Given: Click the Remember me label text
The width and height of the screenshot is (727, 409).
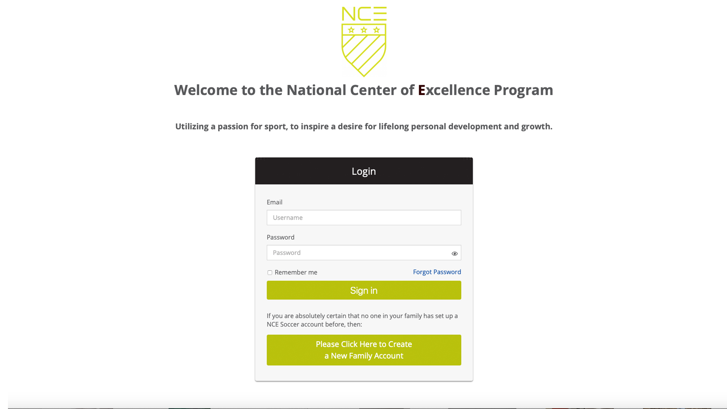Looking at the screenshot, I should [296, 272].
